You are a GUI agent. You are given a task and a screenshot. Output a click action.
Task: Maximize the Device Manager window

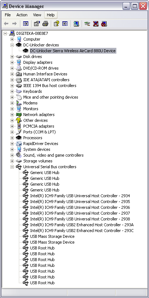click(134, 6)
